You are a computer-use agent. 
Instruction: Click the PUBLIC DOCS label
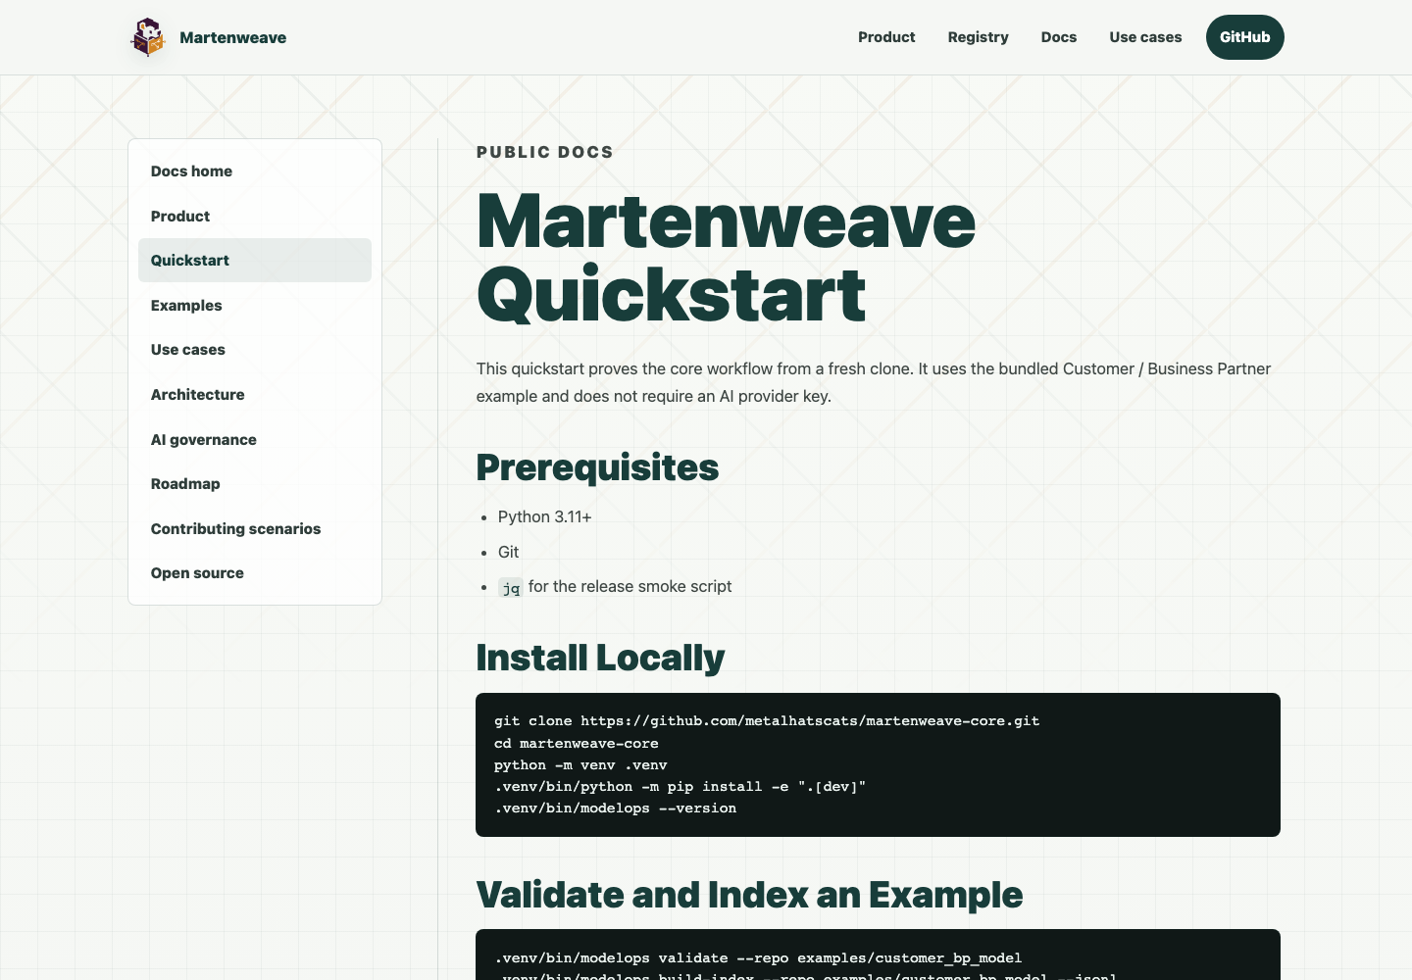[x=545, y=152]
